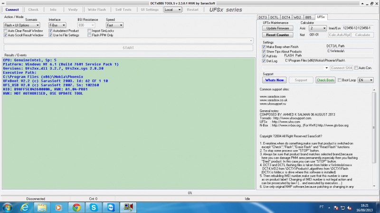Image resolution: width=380 pixels, height=213 pixels.
Task: Switch to the WD2 tab
Action: (x=297, y=18)
